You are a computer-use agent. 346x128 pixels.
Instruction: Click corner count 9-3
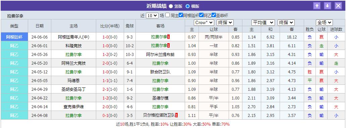coord(129,37)
